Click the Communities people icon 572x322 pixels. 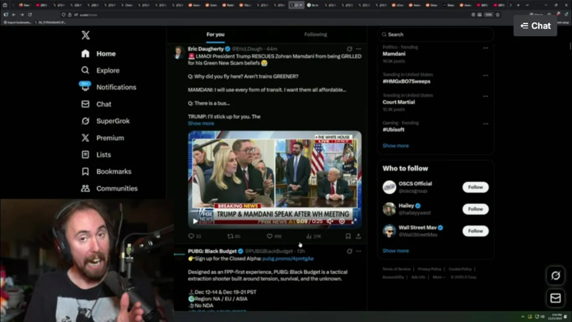(85, 188)
